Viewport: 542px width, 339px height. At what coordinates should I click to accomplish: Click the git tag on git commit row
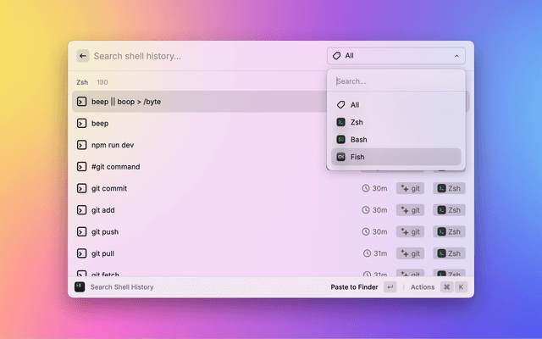coord(410,188)
